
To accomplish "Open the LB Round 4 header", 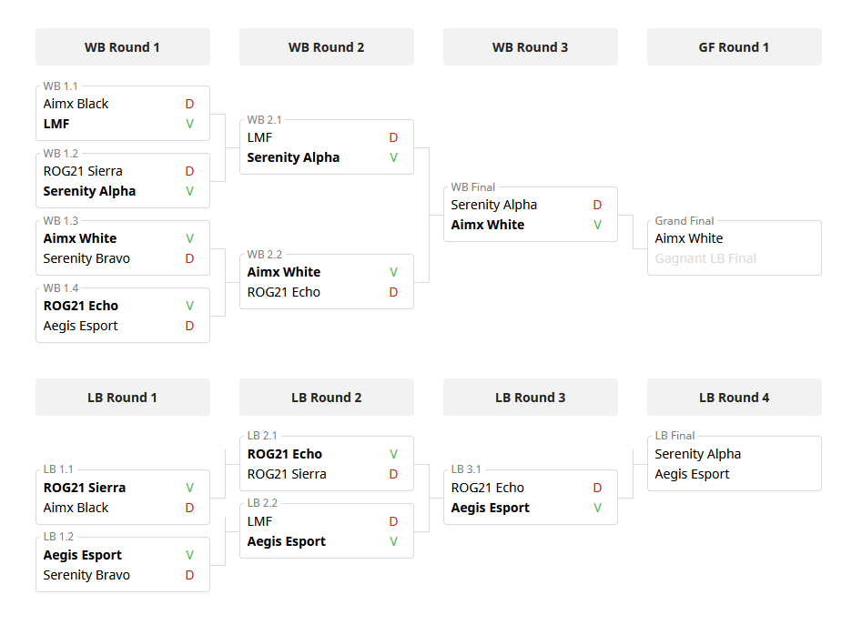I will (734, 398).
